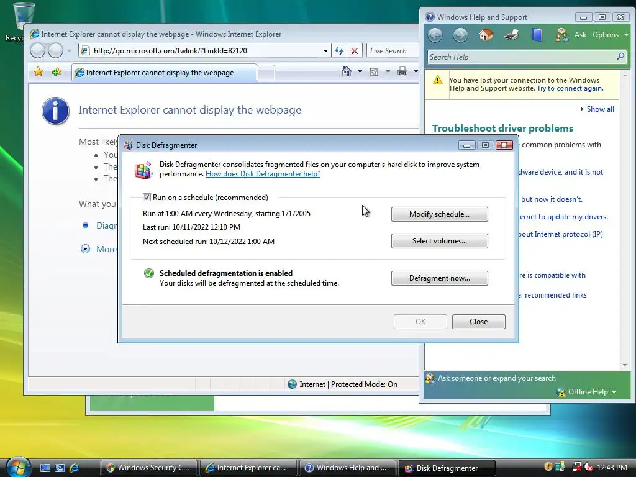Click the IE Print icon
The width and height of the screenshot is (636, 477).
click(x=402, y=72)
